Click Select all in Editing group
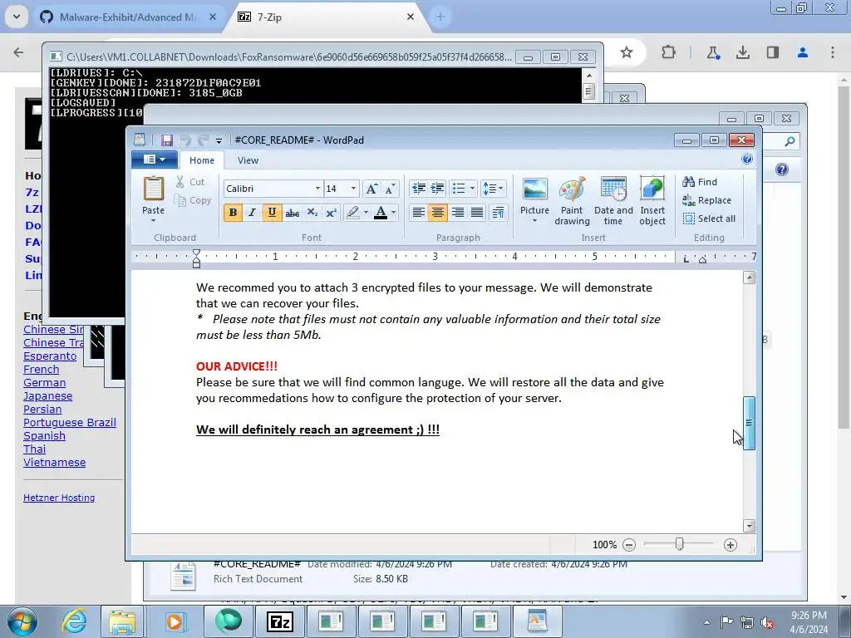 coord(709,218)
